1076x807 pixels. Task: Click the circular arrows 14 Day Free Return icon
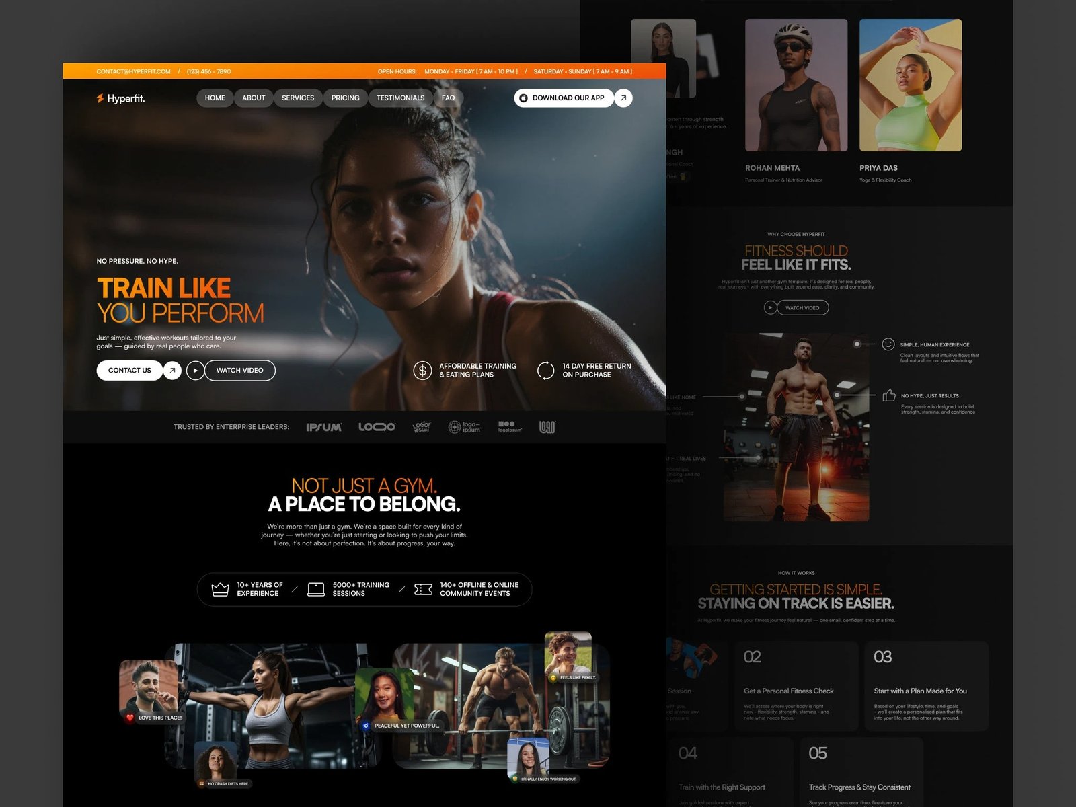(x=545, y=371)
